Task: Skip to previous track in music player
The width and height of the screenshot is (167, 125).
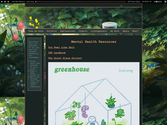Action: (x=2, y=2)
